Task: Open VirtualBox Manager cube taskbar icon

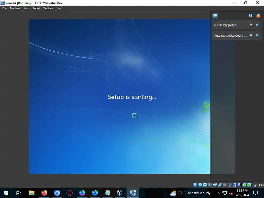Action: 120,193
